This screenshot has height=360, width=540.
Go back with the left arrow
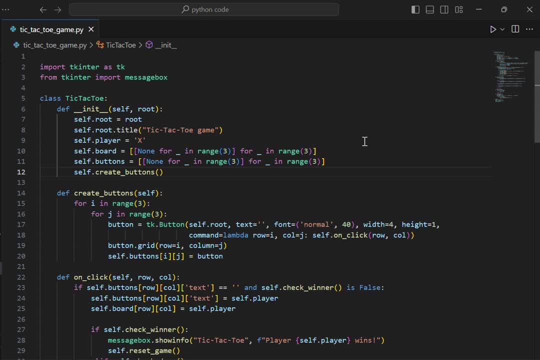tap(43, 9)
